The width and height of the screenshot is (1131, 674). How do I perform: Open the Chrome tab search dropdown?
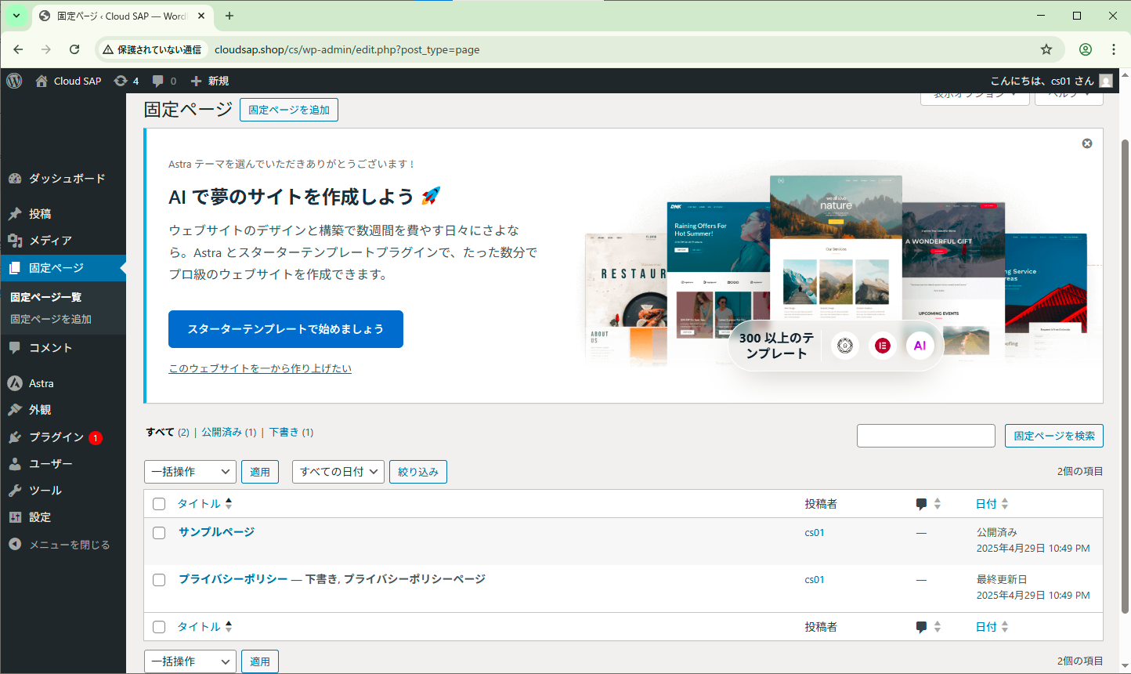pos(16,16)
